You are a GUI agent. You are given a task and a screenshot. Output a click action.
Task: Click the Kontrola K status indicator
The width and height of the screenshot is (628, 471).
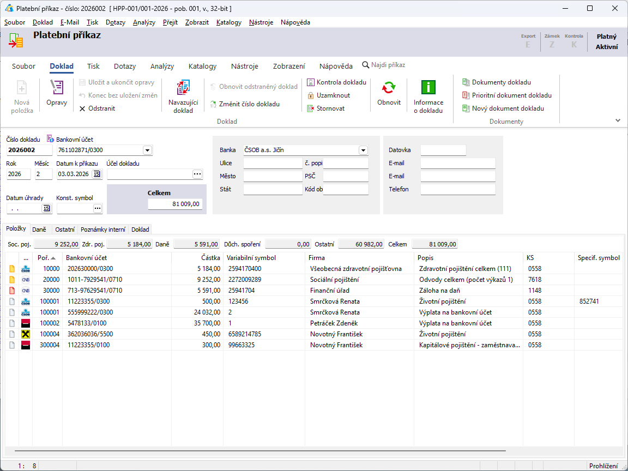point(574,41)
